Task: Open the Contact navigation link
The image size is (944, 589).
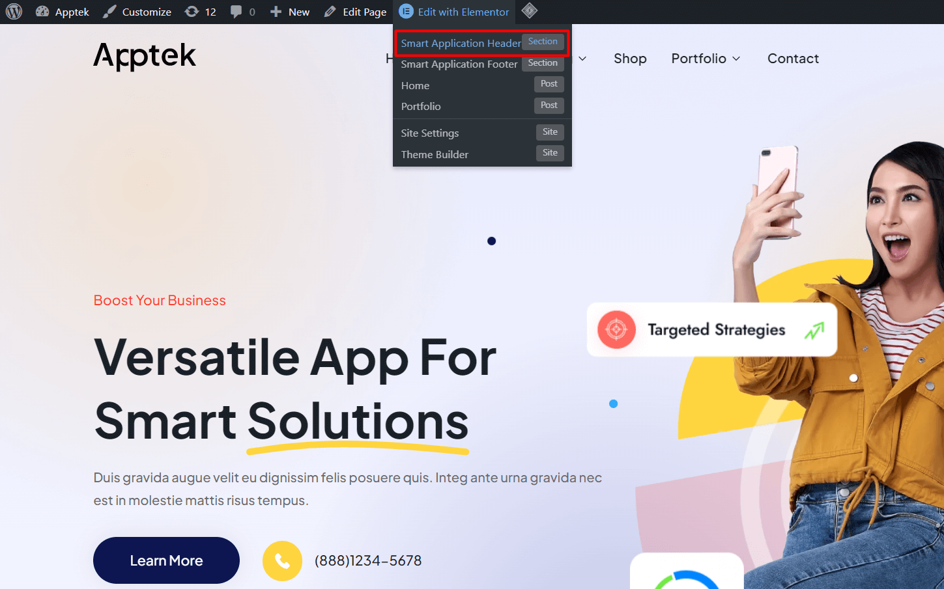Action: (x=793, y=59)
